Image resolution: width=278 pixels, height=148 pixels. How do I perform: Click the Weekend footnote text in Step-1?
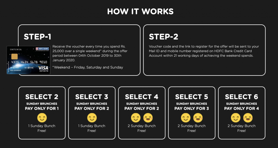[88, 67]
